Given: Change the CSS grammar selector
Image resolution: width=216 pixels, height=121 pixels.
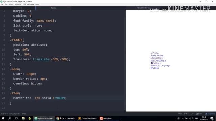Looking at the screenshot, I should coord(192,114).
